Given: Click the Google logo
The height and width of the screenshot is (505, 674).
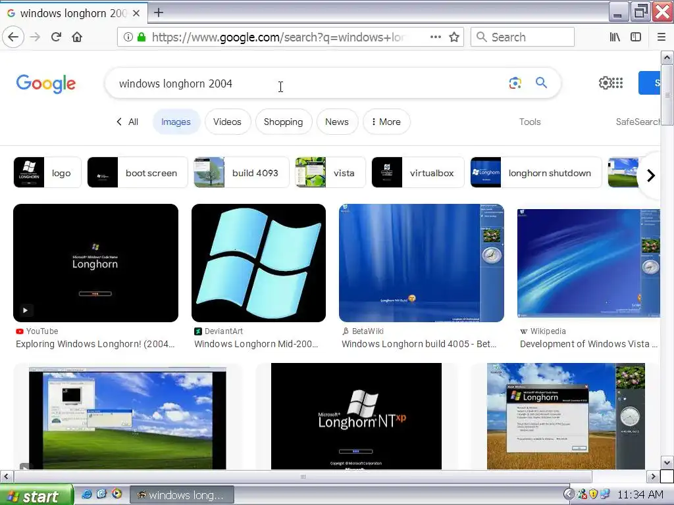Looking at the screenshot, I should coord(46,84).
